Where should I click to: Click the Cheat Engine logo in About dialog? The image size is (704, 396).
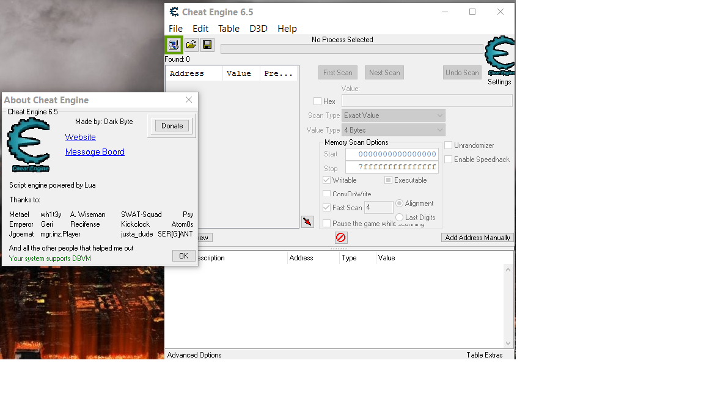tap(29, 144)
